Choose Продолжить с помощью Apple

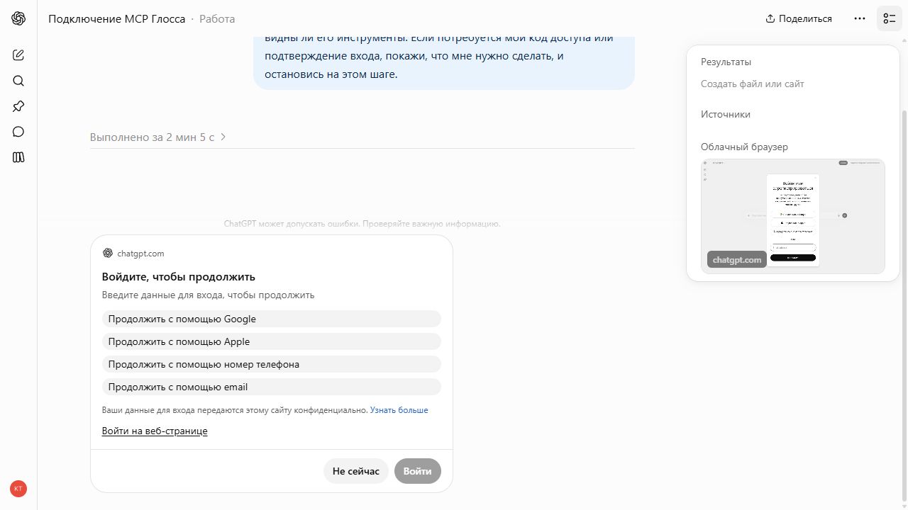[272, 341]
